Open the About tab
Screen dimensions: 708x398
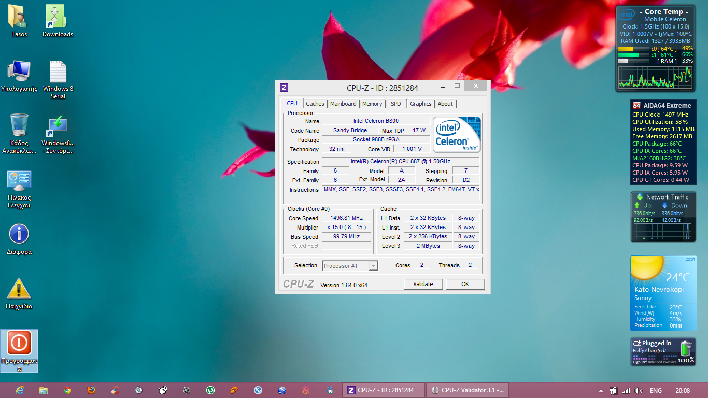(445, 104)
